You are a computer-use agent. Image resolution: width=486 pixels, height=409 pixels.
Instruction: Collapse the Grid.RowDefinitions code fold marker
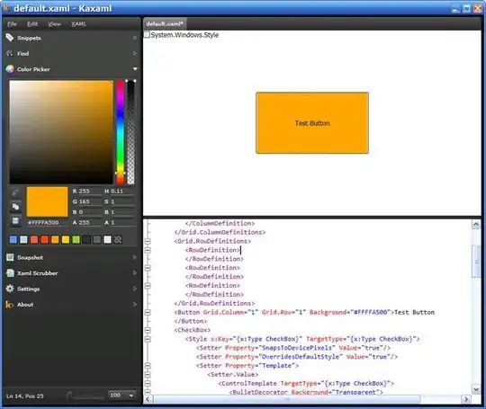click(x=148, y=241)
